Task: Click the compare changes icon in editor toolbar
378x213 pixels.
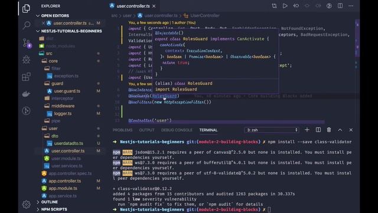Action: [274, 6]
